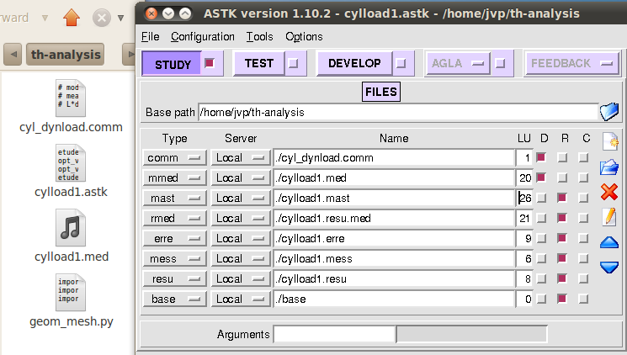Viewport: 627px width, 355px height.
Task: Uncheck R for cylload1.resu.med row
Action: (562, 218)
